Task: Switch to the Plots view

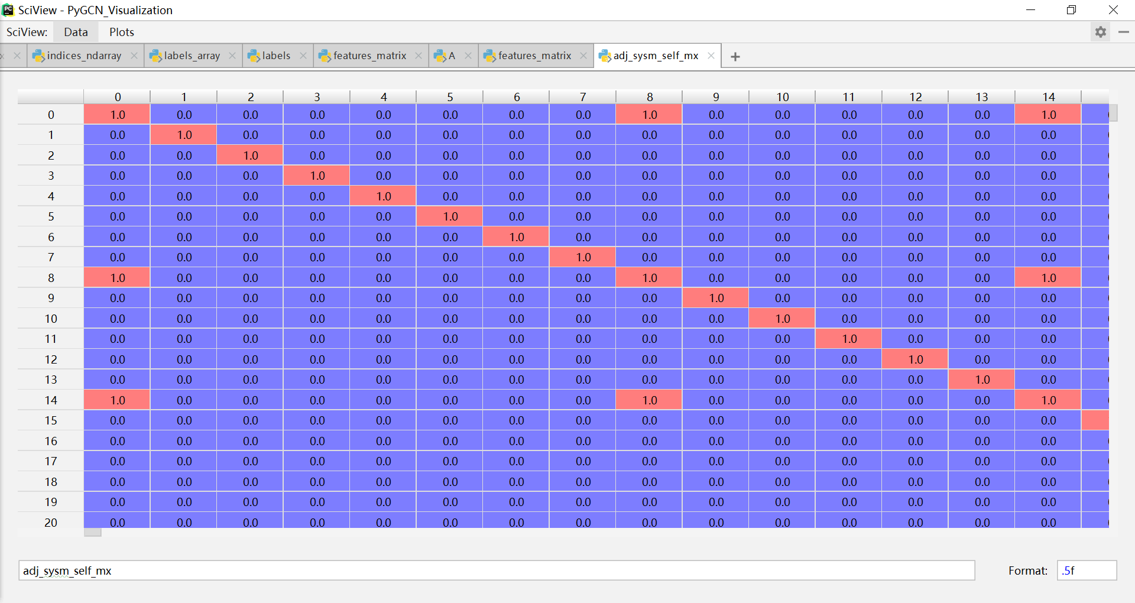Action: click(122, 32)
